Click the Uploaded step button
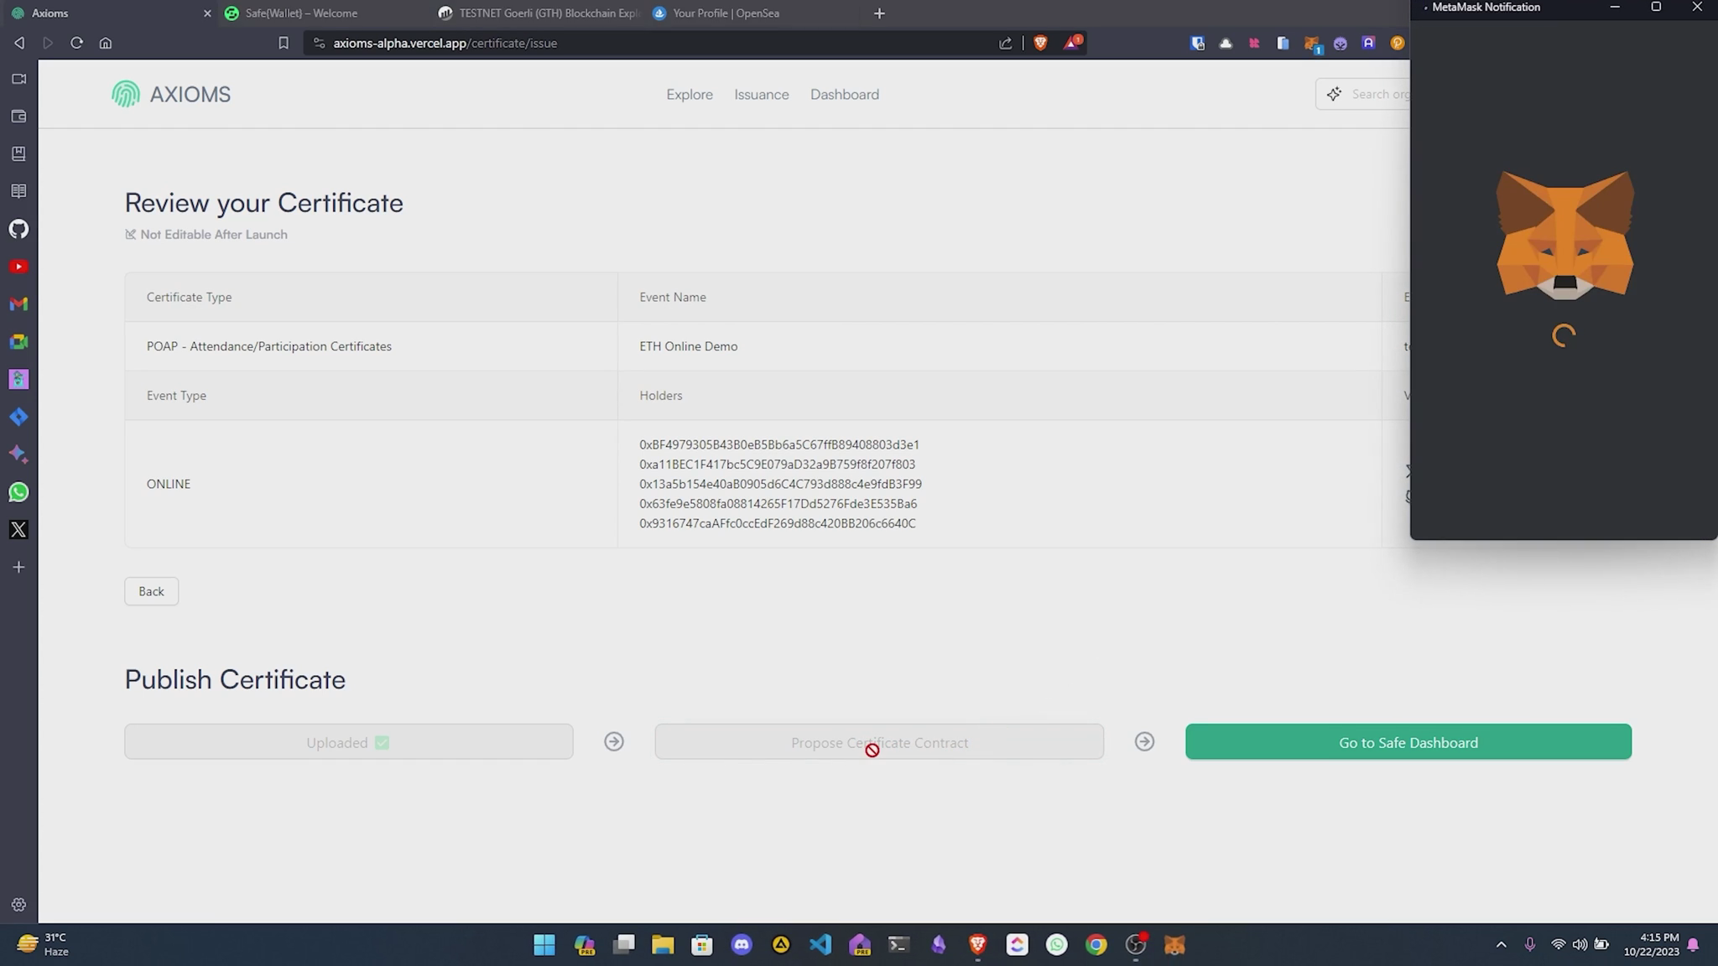The image size is (1718, 966). click(x=349, y=742)
